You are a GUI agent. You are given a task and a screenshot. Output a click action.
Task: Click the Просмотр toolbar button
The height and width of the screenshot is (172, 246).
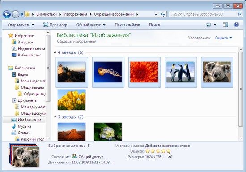[x=55, y=25]
